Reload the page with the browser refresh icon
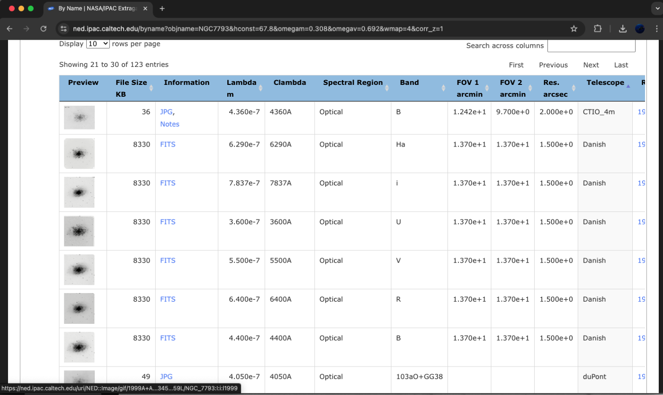663x395 pixels. [44, 29]
